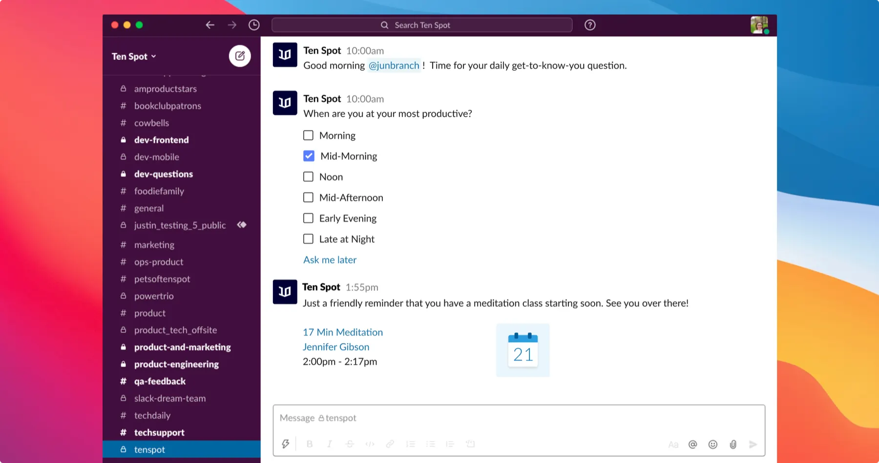
Task: Go forward using the forward arrow
Action: [x=232, y=25]
